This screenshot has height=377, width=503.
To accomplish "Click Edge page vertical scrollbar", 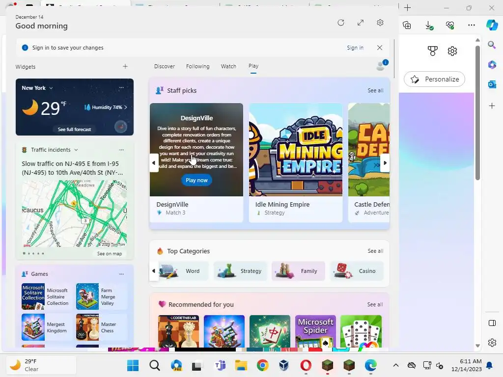I will [477, 112].
